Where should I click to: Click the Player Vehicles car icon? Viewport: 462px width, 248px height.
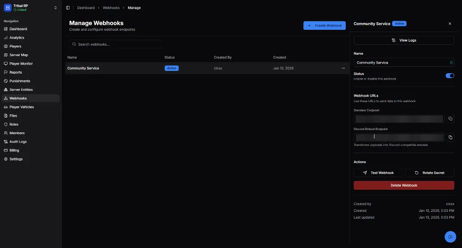tap(5, 107)
